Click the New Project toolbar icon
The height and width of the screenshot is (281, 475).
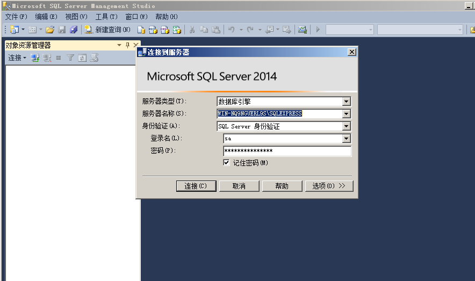(14, 30)
